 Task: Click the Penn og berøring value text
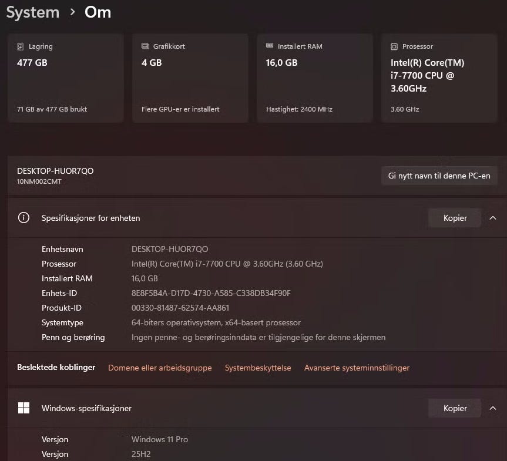[258, 337]
